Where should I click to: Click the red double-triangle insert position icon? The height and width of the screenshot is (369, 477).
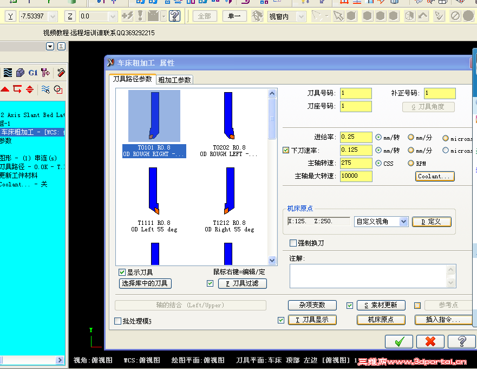click(x=30, y=89)
